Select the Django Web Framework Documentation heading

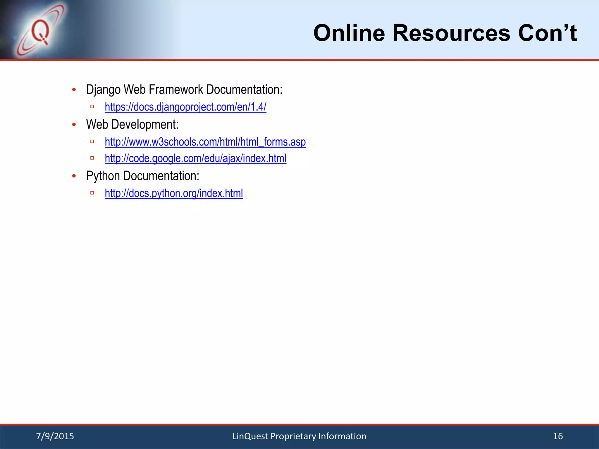184,90
